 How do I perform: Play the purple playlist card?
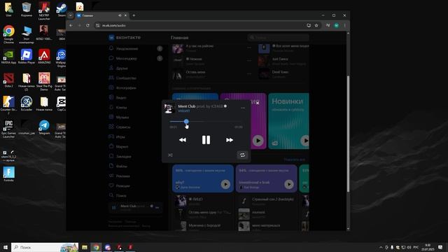258,141
